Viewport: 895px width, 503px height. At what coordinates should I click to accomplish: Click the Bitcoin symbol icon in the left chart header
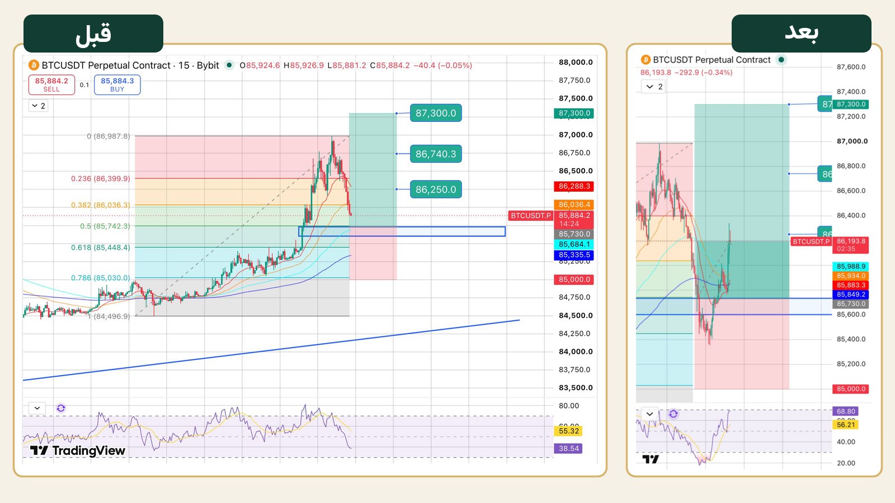34,65
